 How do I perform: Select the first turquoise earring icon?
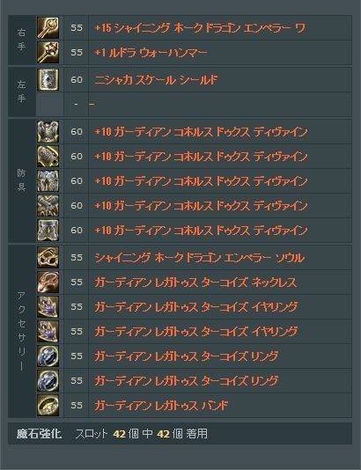(x=48, y=306)
